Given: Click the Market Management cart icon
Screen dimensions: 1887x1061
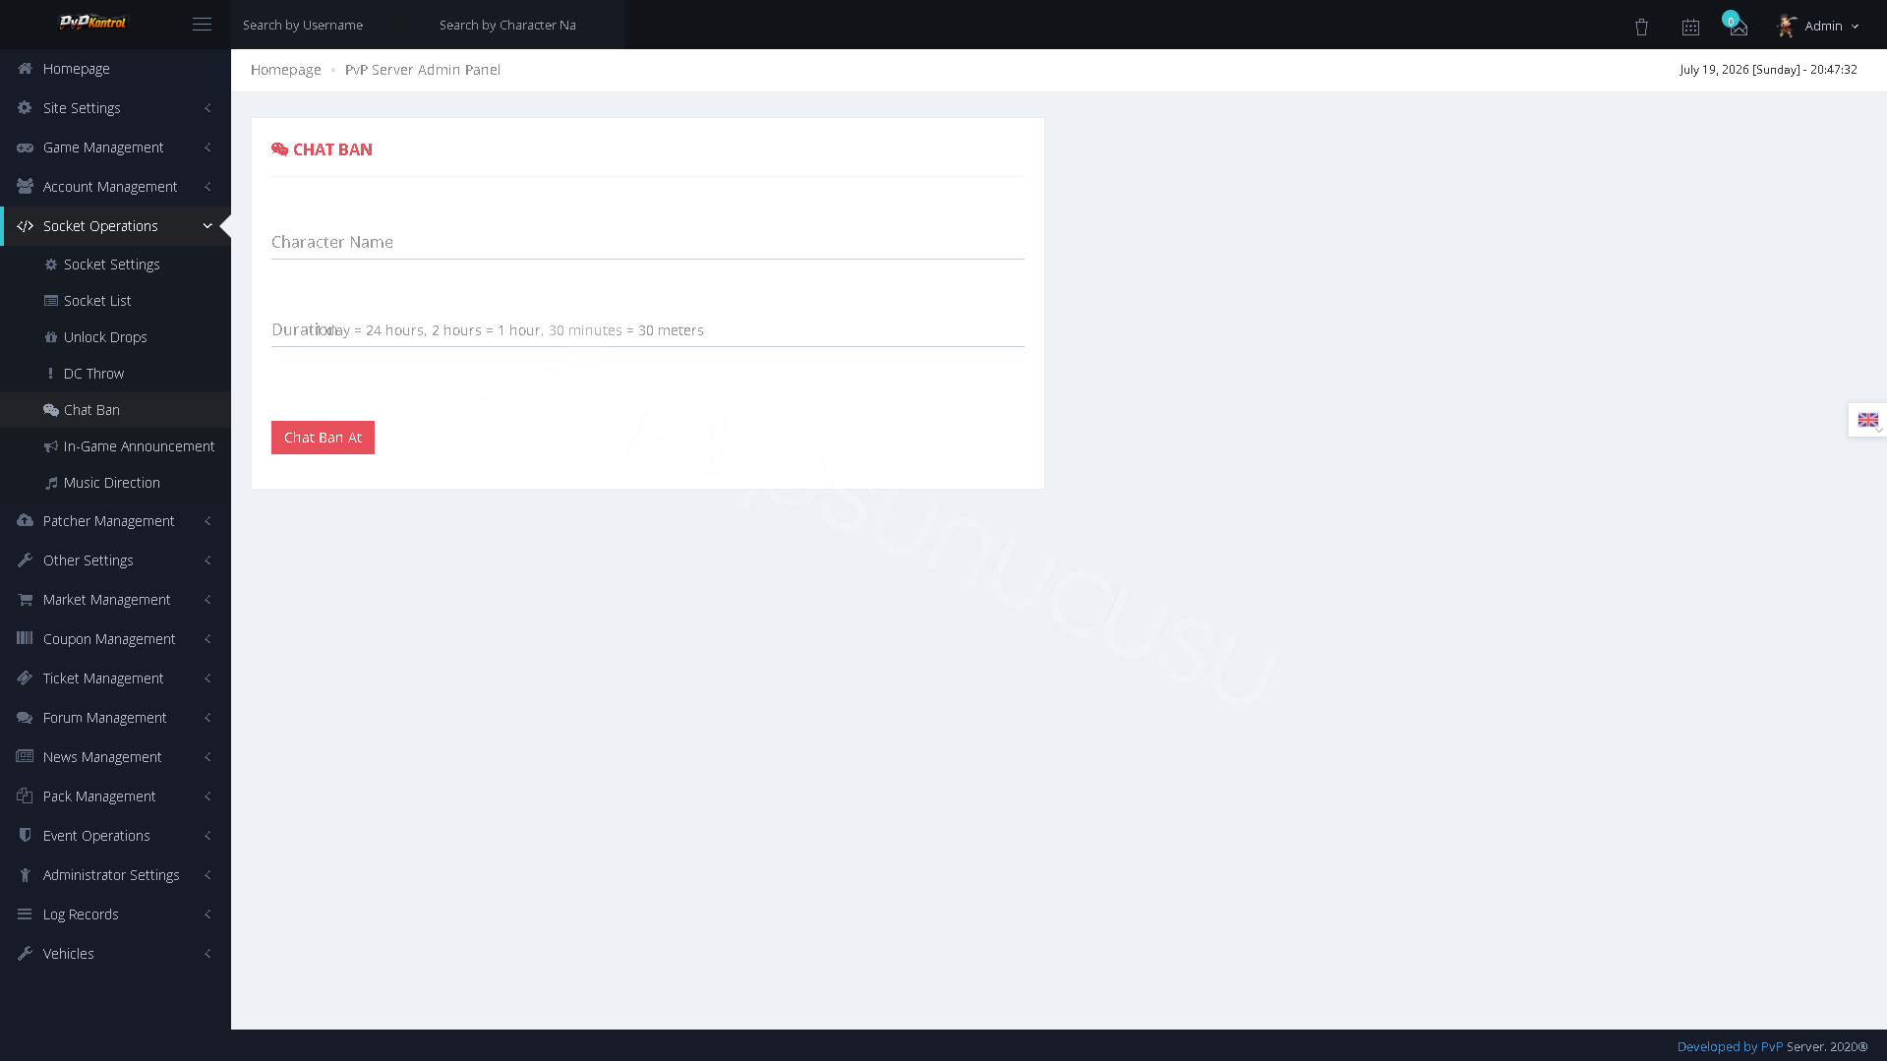Looking at the screenshot, I should [25, 600].
